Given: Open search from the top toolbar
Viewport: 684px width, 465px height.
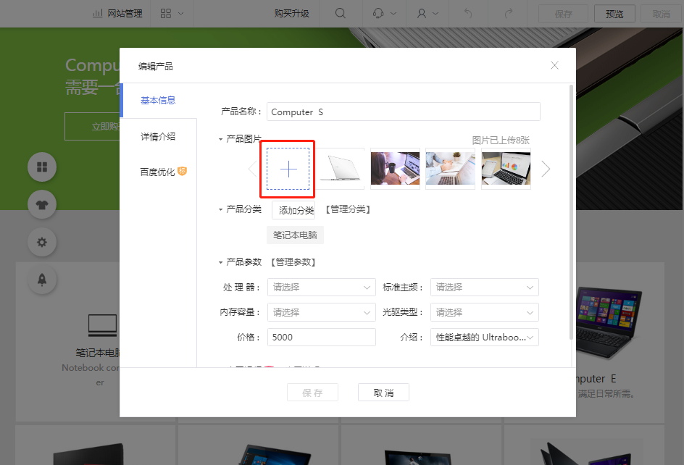Looking at the screenshot, I should pos(341,13).
